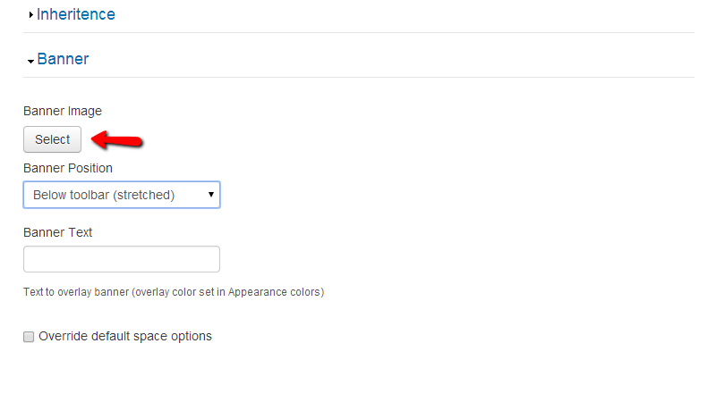This screenshot has height=402, width=716.
Task: Click the red arrow pointing at Select
Action: pyautogui.click(x=118, y=139)
